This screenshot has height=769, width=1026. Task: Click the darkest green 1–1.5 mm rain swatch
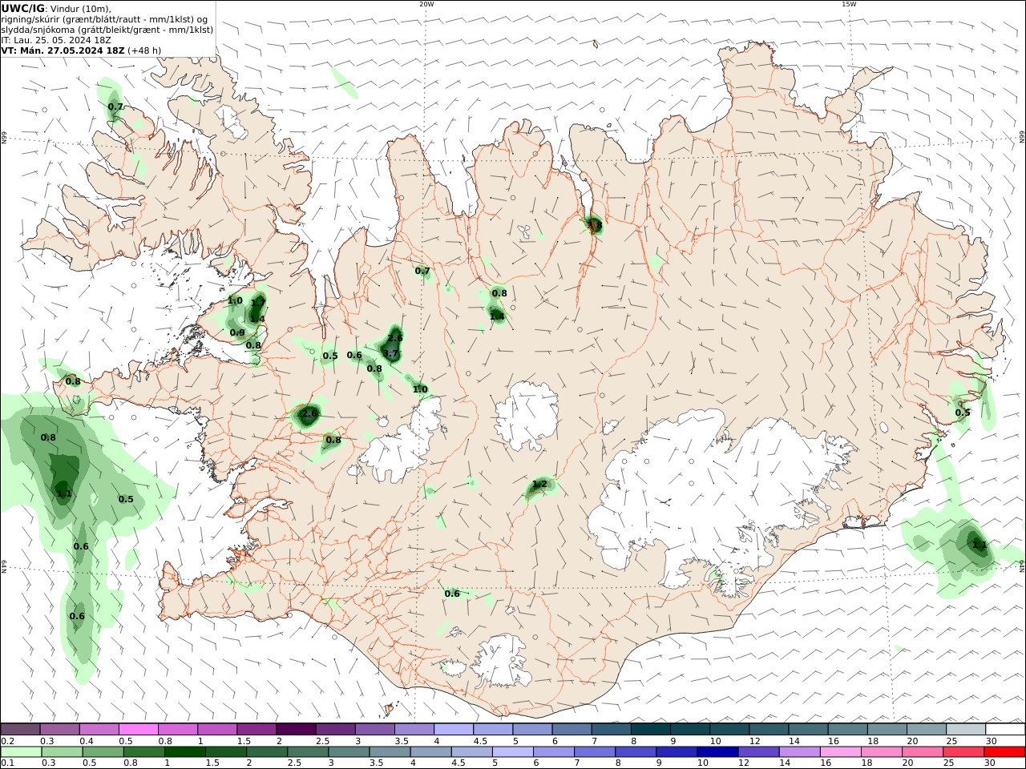(x=185, y=752)
